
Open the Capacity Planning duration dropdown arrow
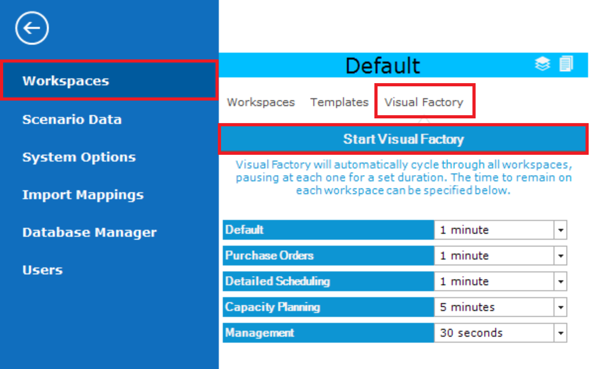coord(561,307)
